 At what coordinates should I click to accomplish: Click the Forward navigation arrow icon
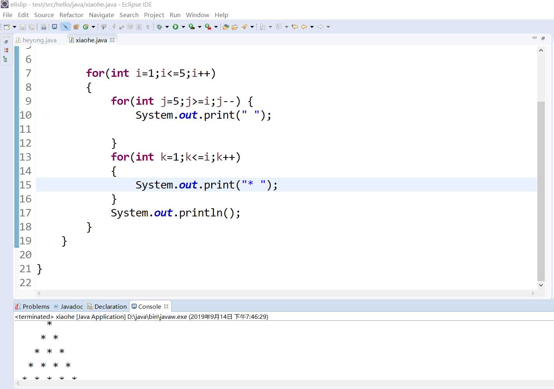320,27
